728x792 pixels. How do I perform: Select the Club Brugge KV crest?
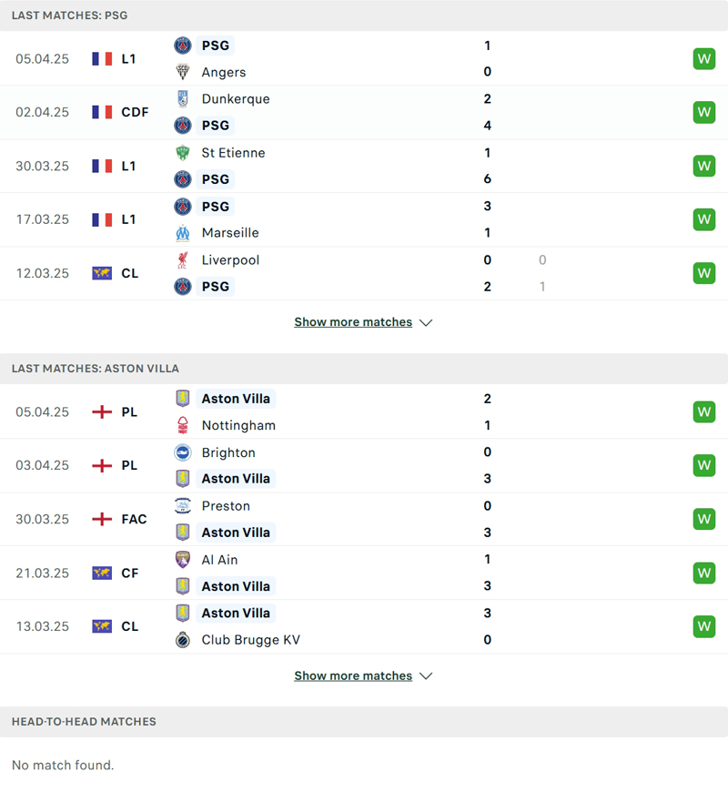click(181, 640)
